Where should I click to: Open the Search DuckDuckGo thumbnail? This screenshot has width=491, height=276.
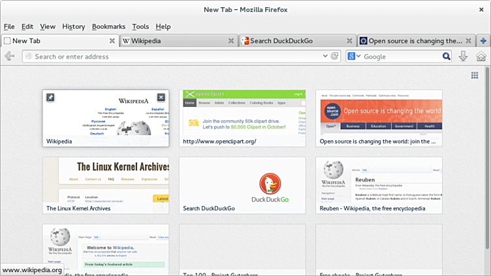pyautogui.click(x=242, y=185)
